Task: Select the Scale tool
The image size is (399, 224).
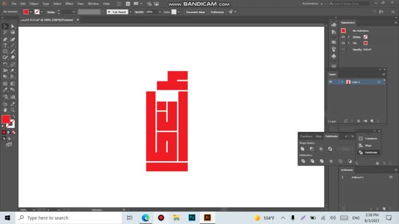Action: [x=12, y=64]
